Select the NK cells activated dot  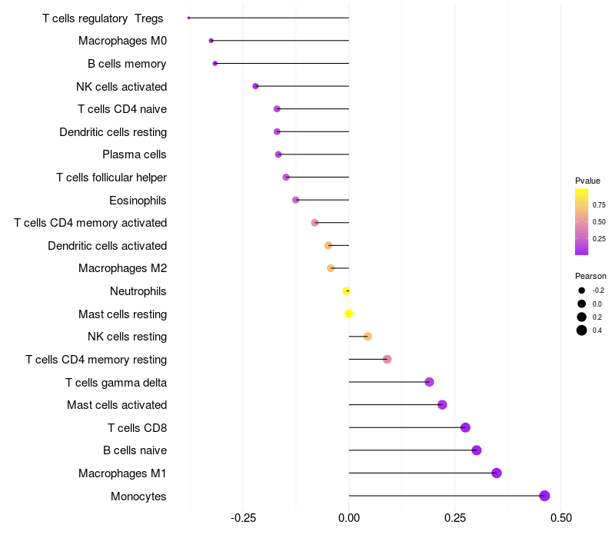[255, 86]
